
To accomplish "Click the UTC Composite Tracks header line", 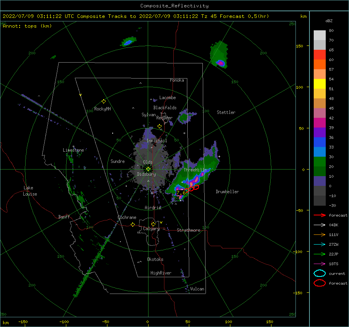I will coord(136,16).
